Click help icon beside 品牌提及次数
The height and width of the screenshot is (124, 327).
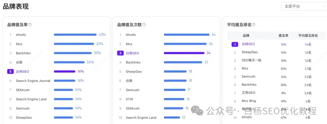144,25
